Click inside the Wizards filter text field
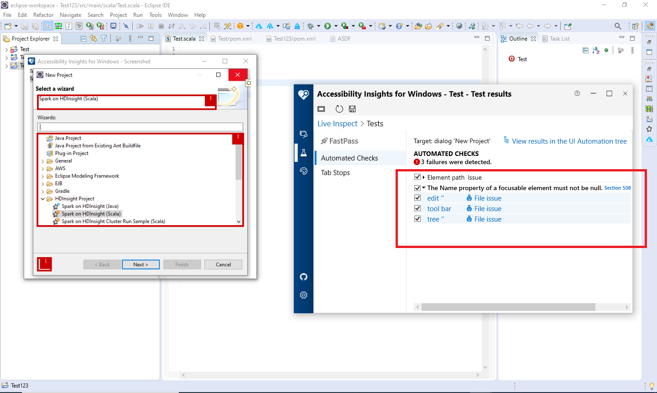657x393 pixels. point(140,127)
